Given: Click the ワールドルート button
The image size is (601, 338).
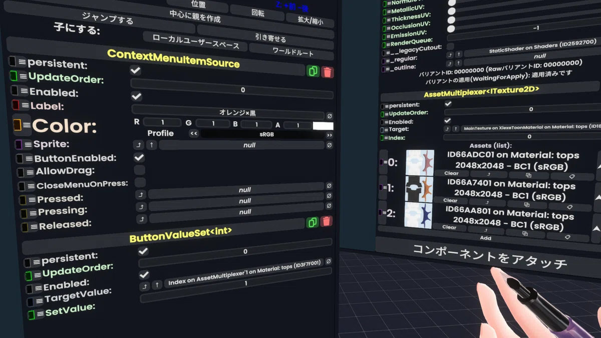Looking at the screenshot, I should pyautogui.click(x=292, y=52).
